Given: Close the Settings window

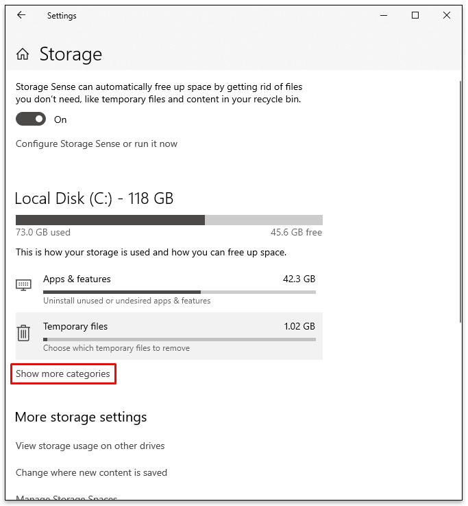Looking at the screenshot, I should click(x=447, y=15).
